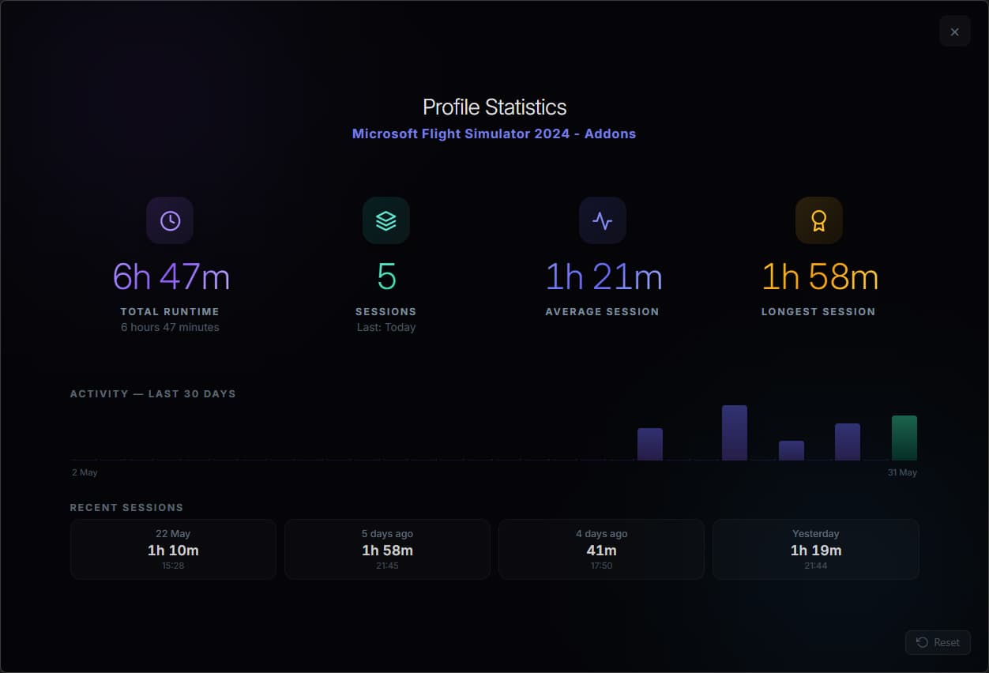
Task: Click the 6h 47m total runtime value
Action: 171,277
